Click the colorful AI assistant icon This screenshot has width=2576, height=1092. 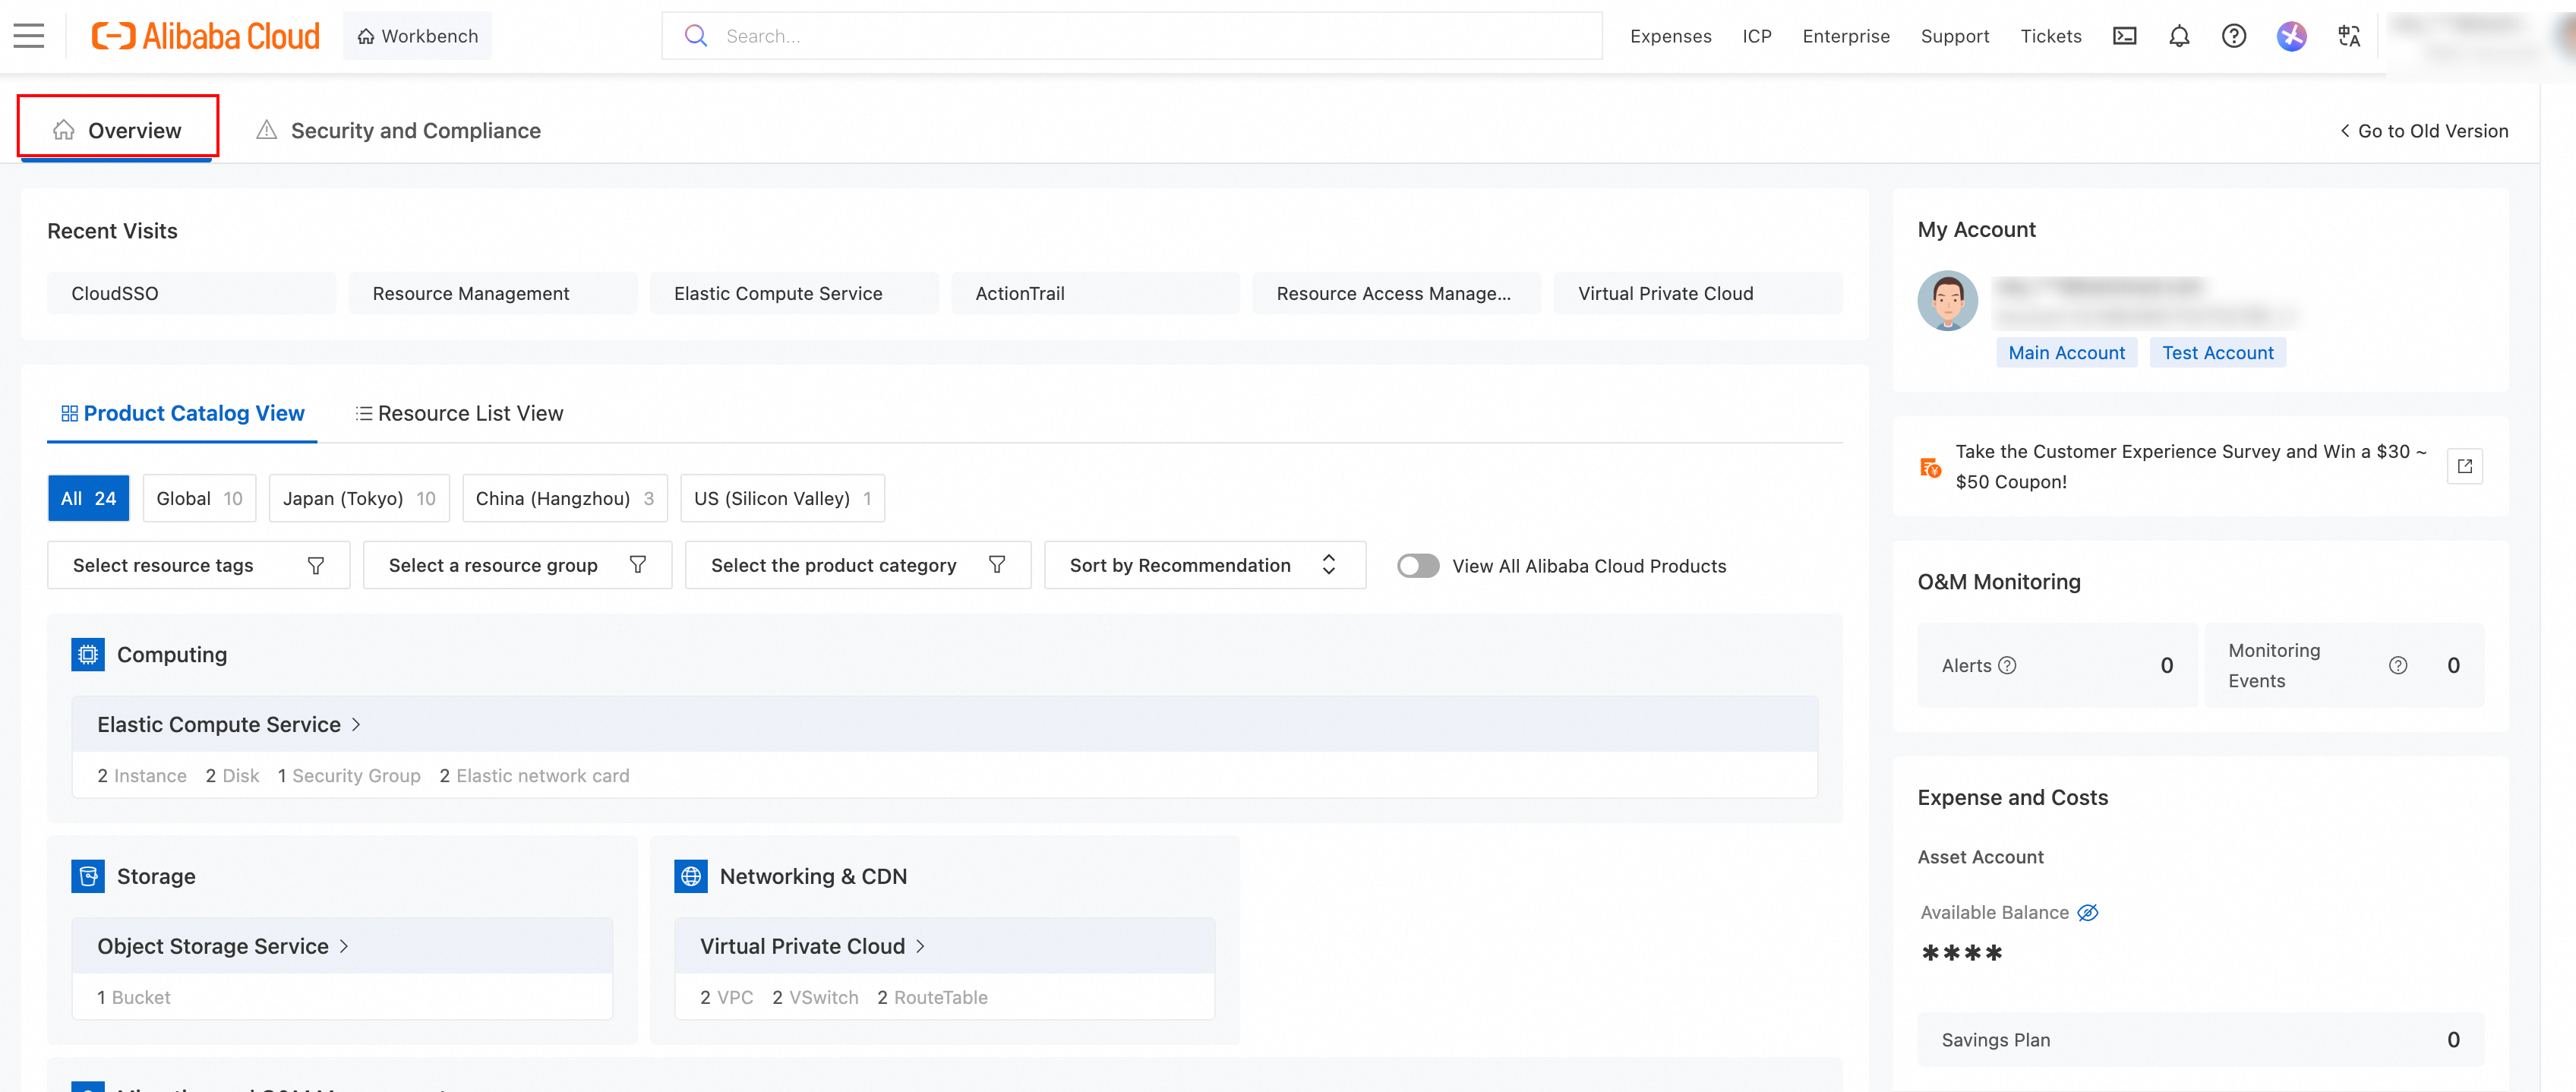point(2291,36)
